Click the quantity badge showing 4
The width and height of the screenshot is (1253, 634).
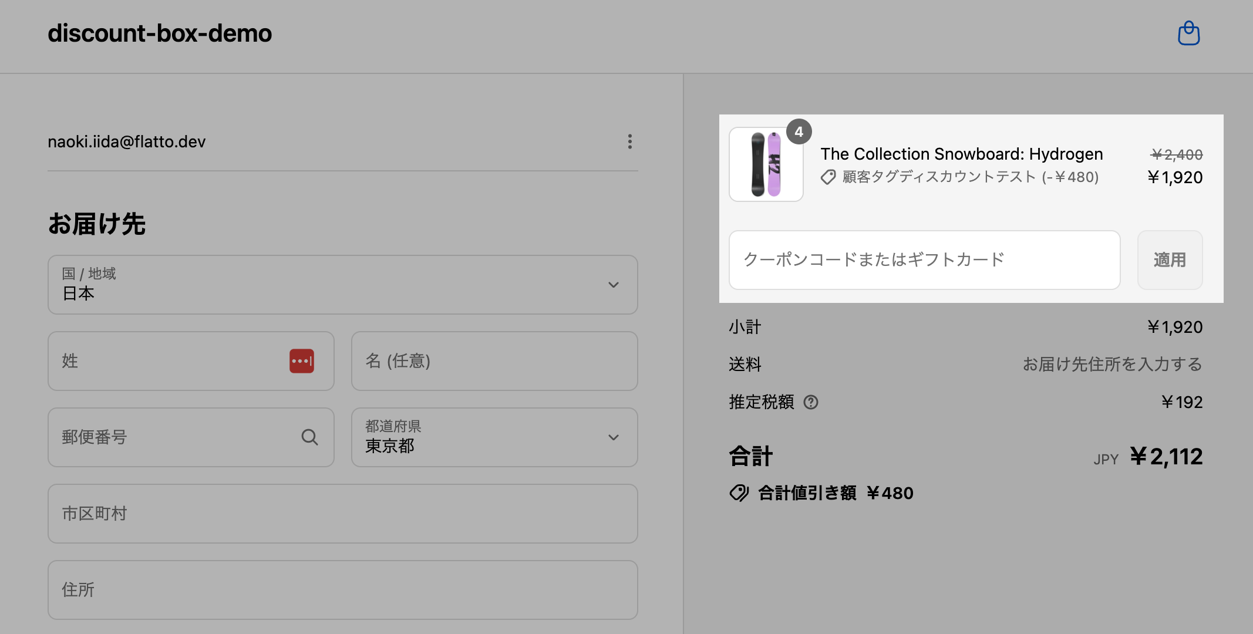[799, 132]
